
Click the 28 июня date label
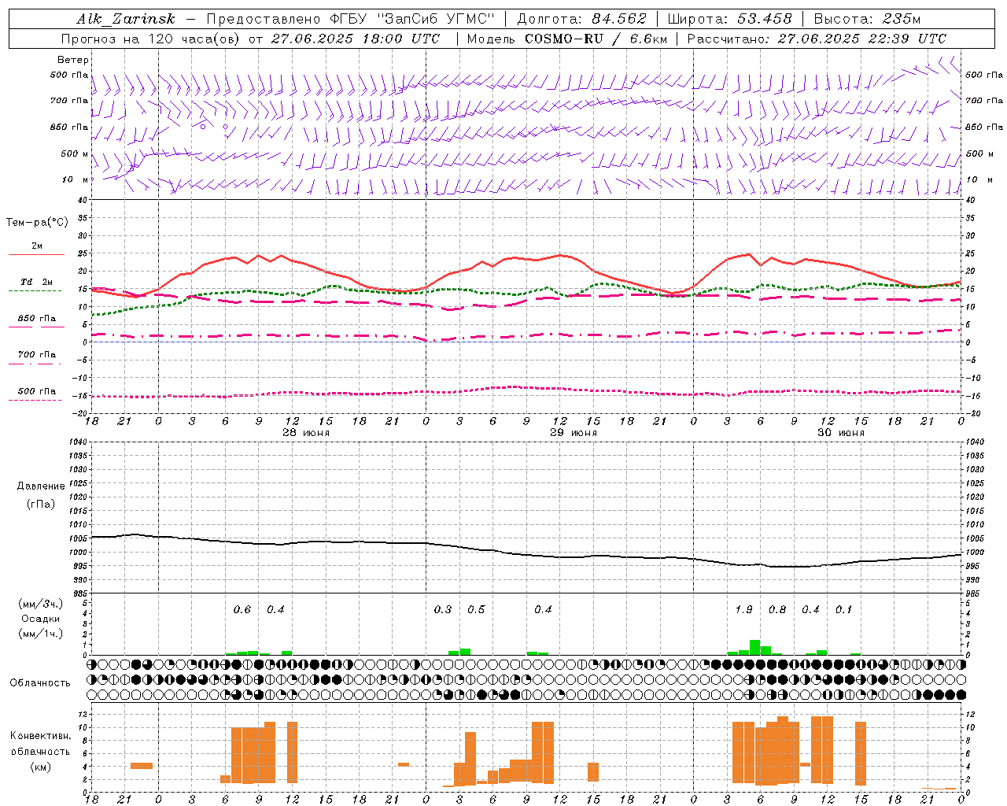[x=305, y=433]
